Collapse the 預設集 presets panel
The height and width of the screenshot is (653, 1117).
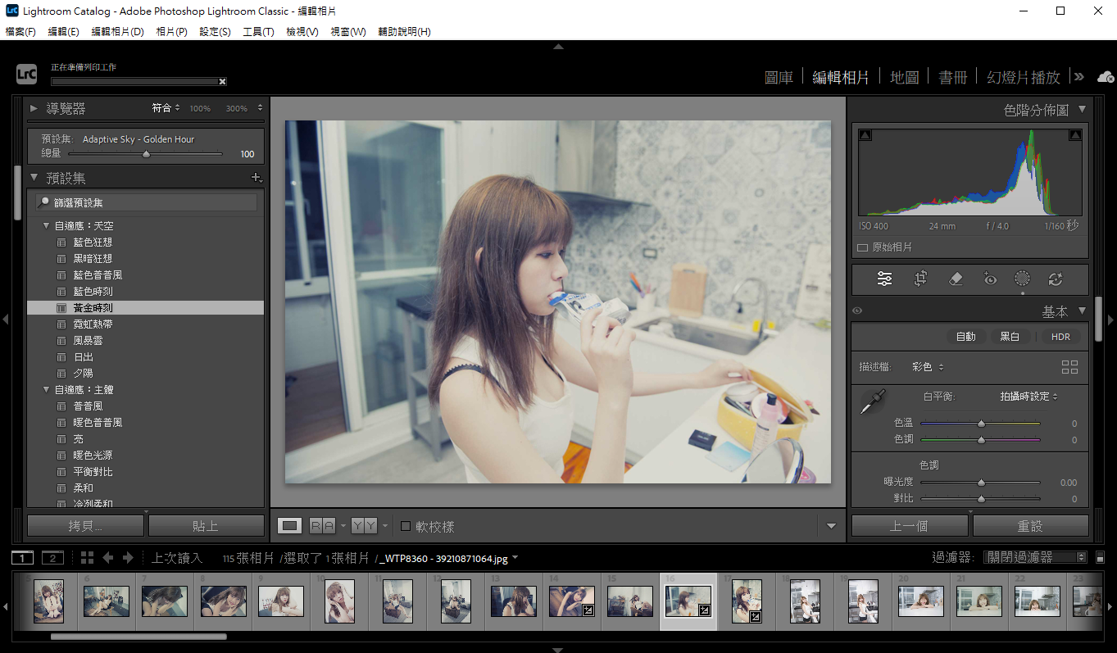pyautogui.click(x=34, y=178)
